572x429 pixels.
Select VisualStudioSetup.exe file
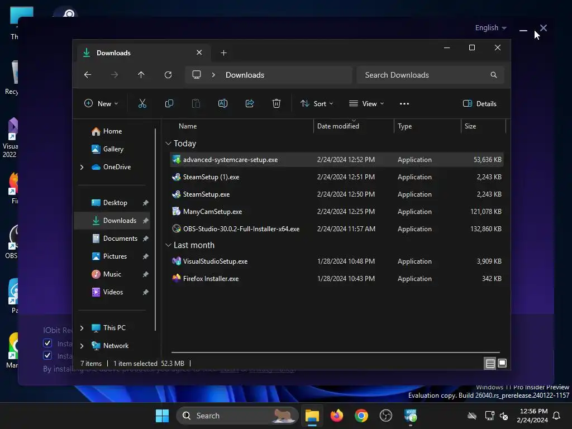[337, 261]
